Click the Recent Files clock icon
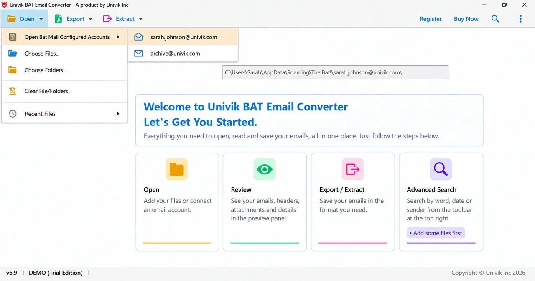Image resolution: width=535 pixels, height=281 pixels. tap(13, 114)
